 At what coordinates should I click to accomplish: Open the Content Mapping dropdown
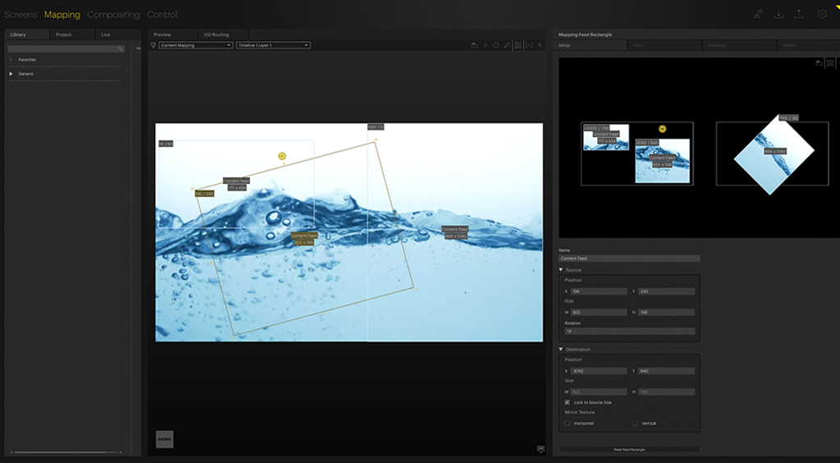point(195,45)
